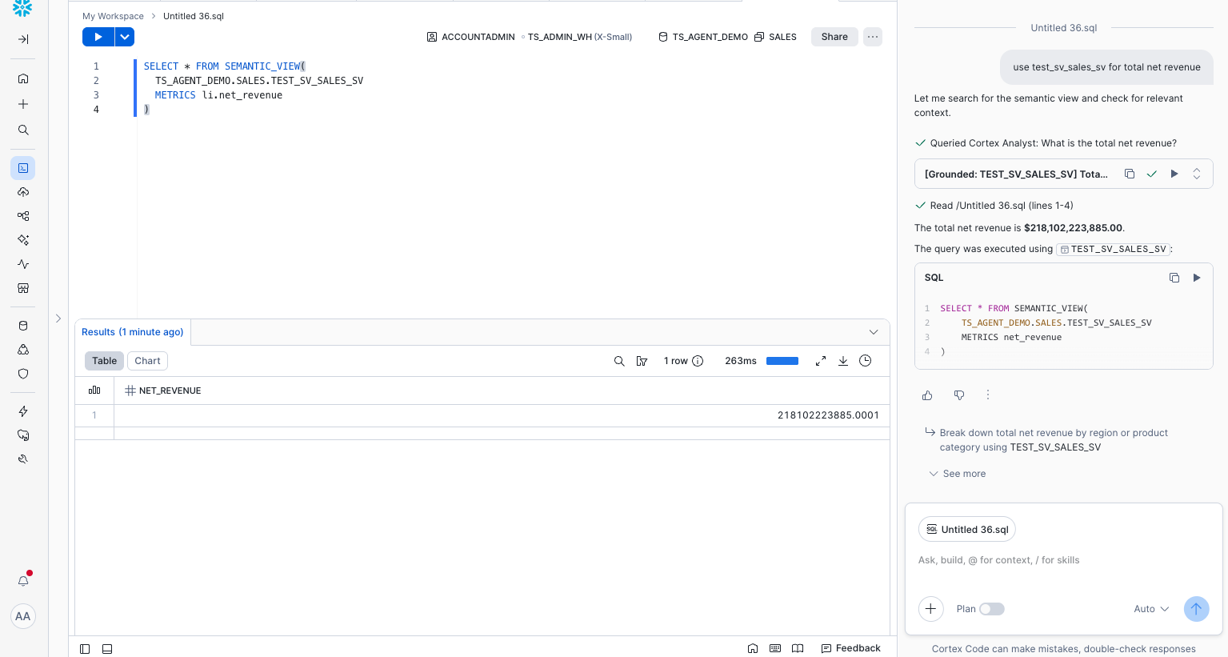Toggle the left panel layout icon in status bar
Viewport: 1228px width, 657px height.
[85, 649]
